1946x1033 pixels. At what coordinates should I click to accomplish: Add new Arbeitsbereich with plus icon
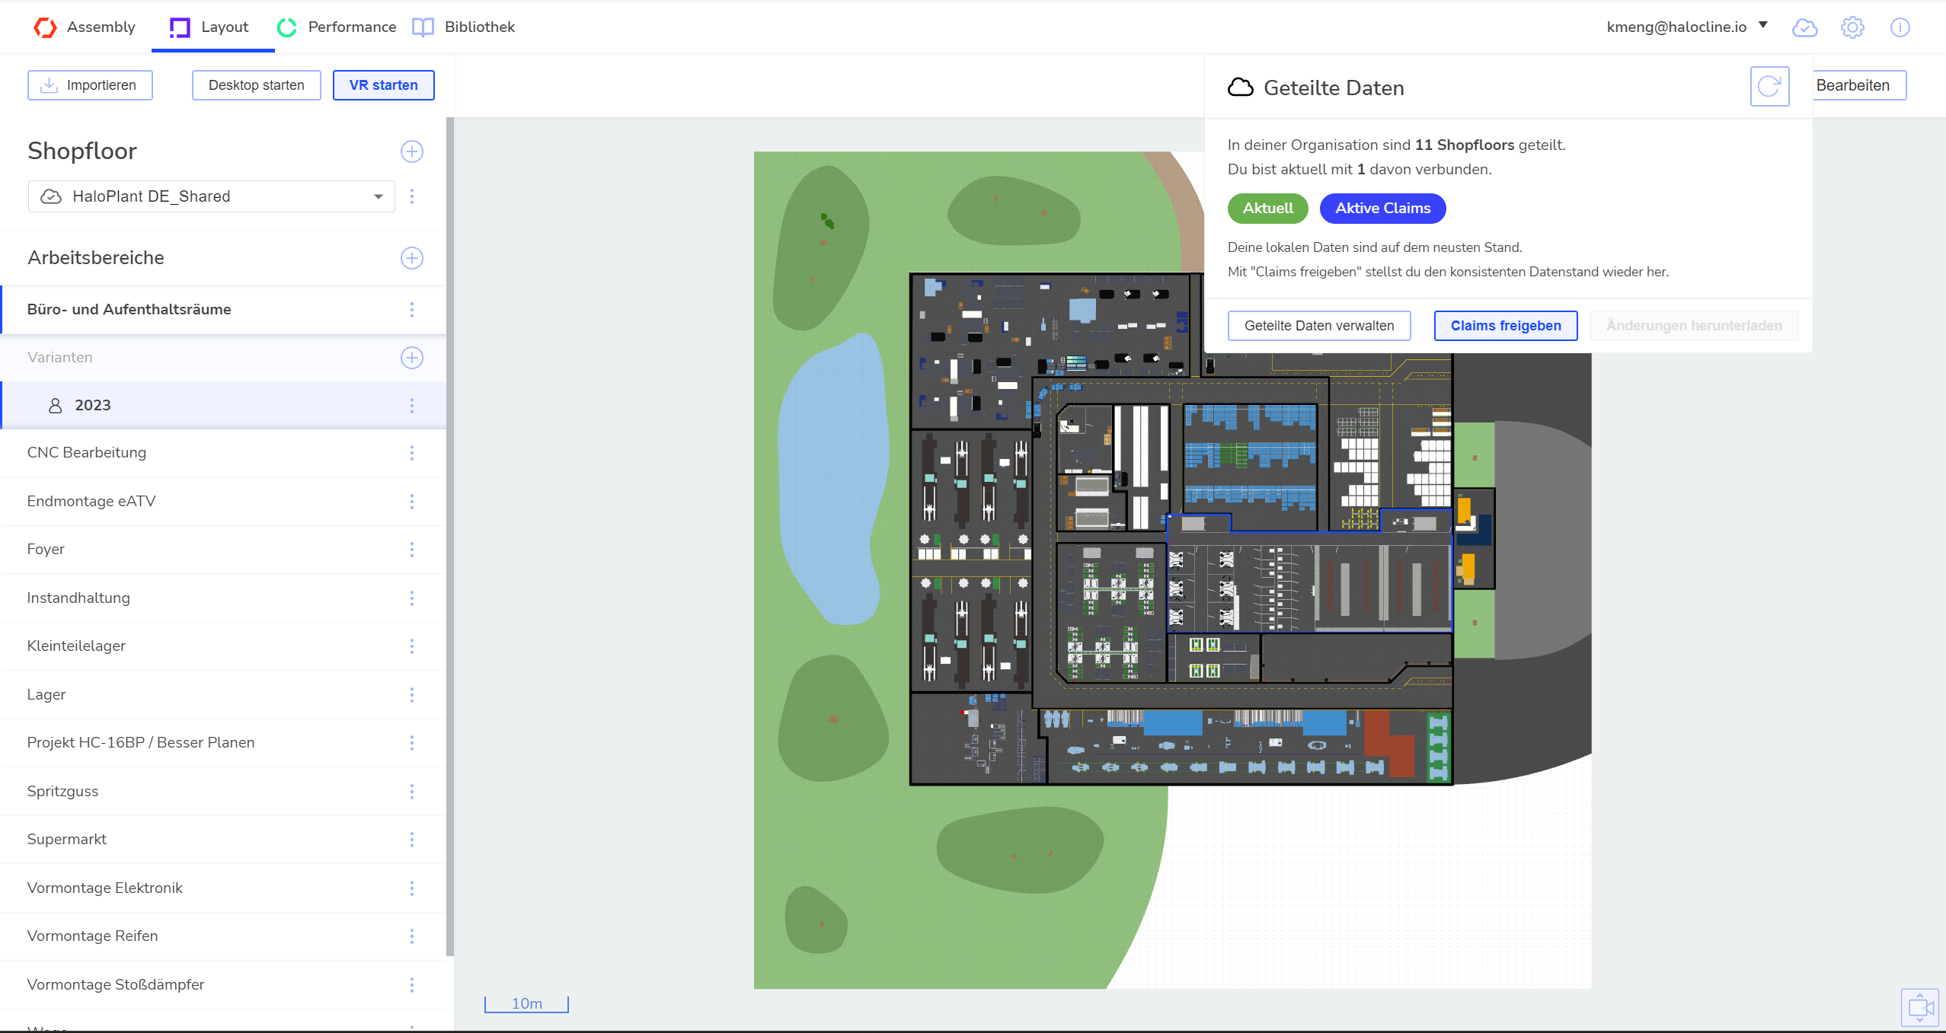click(x=412, y=258)
